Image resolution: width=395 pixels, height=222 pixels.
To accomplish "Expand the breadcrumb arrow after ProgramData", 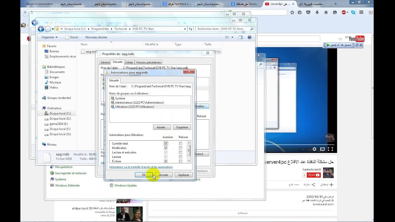I will [x=112, y=29].
